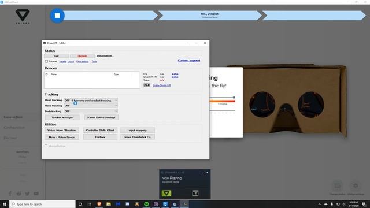This screenshot has height=208, width=370.
Task: Open the Contact support link
Action: 189,60
